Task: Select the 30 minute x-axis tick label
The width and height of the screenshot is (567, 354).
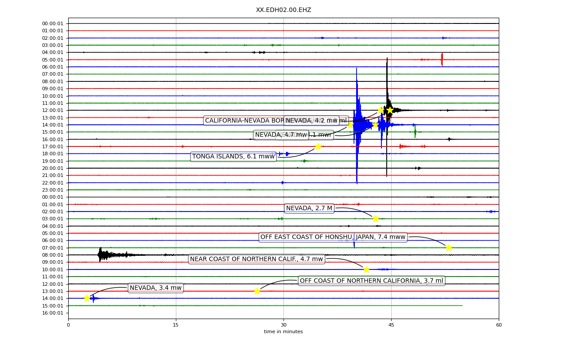Action: tap(283, 325)
